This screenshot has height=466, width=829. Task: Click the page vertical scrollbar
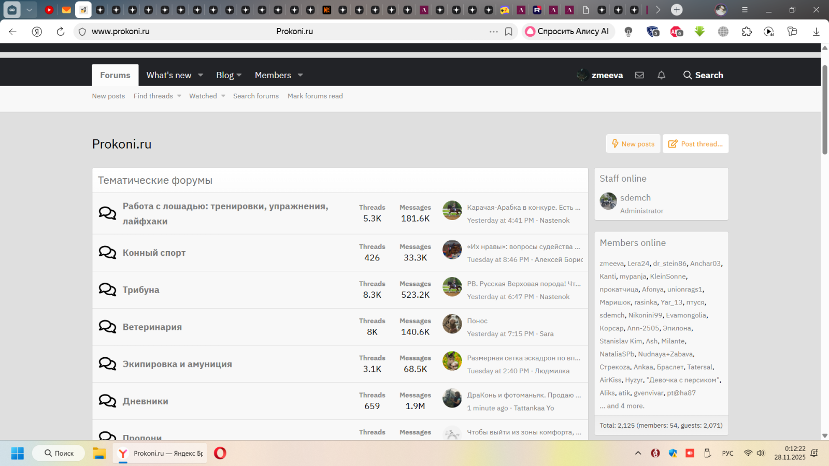[x=824, y=110]
